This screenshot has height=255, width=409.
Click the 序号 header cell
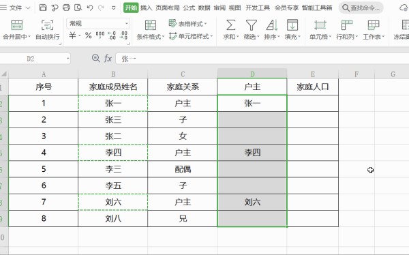pos(44,87)
